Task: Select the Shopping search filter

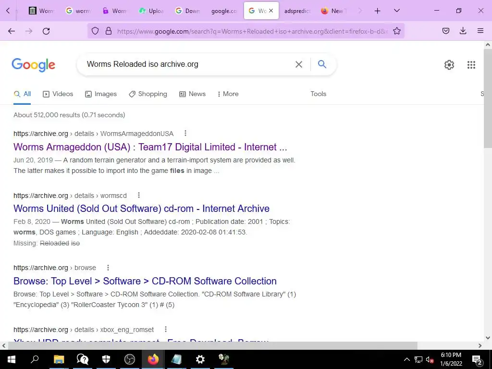Action: click(148, 94)
